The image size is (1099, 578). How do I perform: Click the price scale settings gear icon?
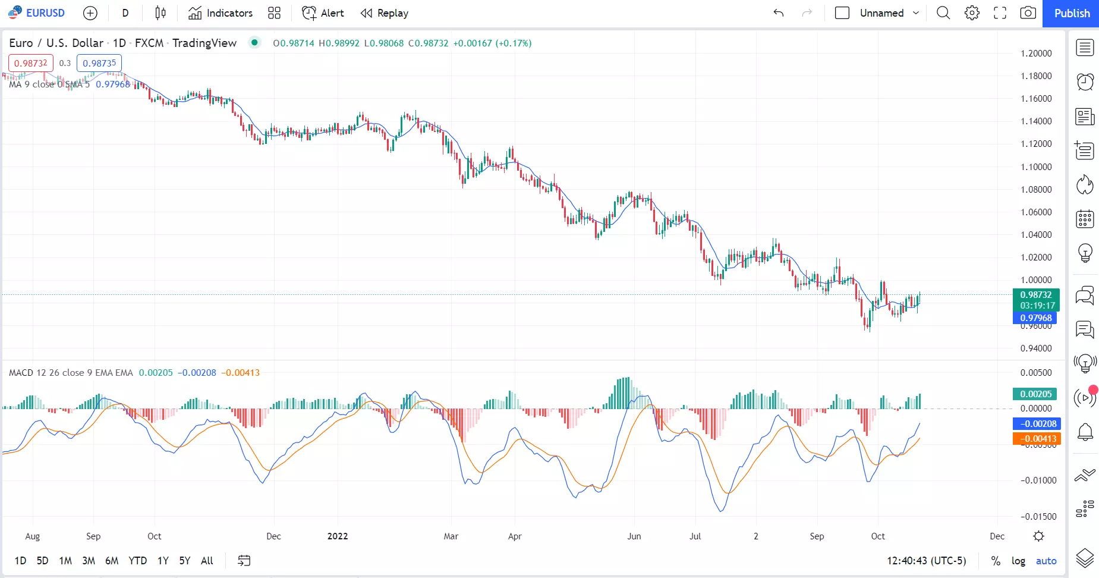click(x=1038, y=536)
